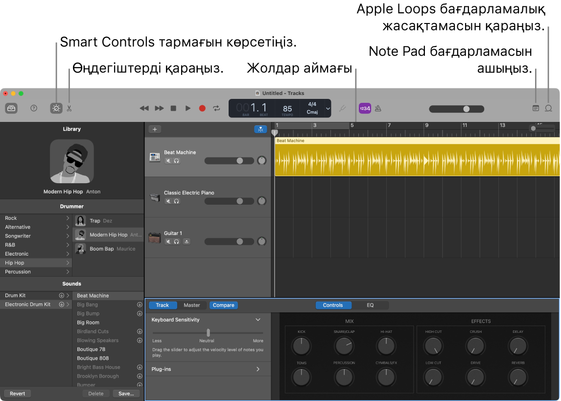Start recording with the red Record button
561x401 pixels.
[x=202, y=108]
